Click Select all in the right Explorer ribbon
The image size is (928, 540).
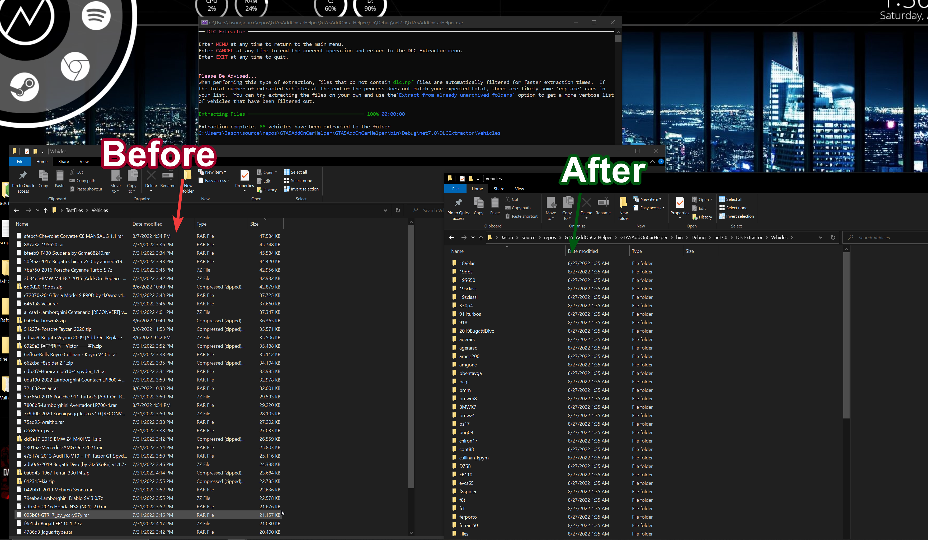pyautogui.click(x=734, y=199)
